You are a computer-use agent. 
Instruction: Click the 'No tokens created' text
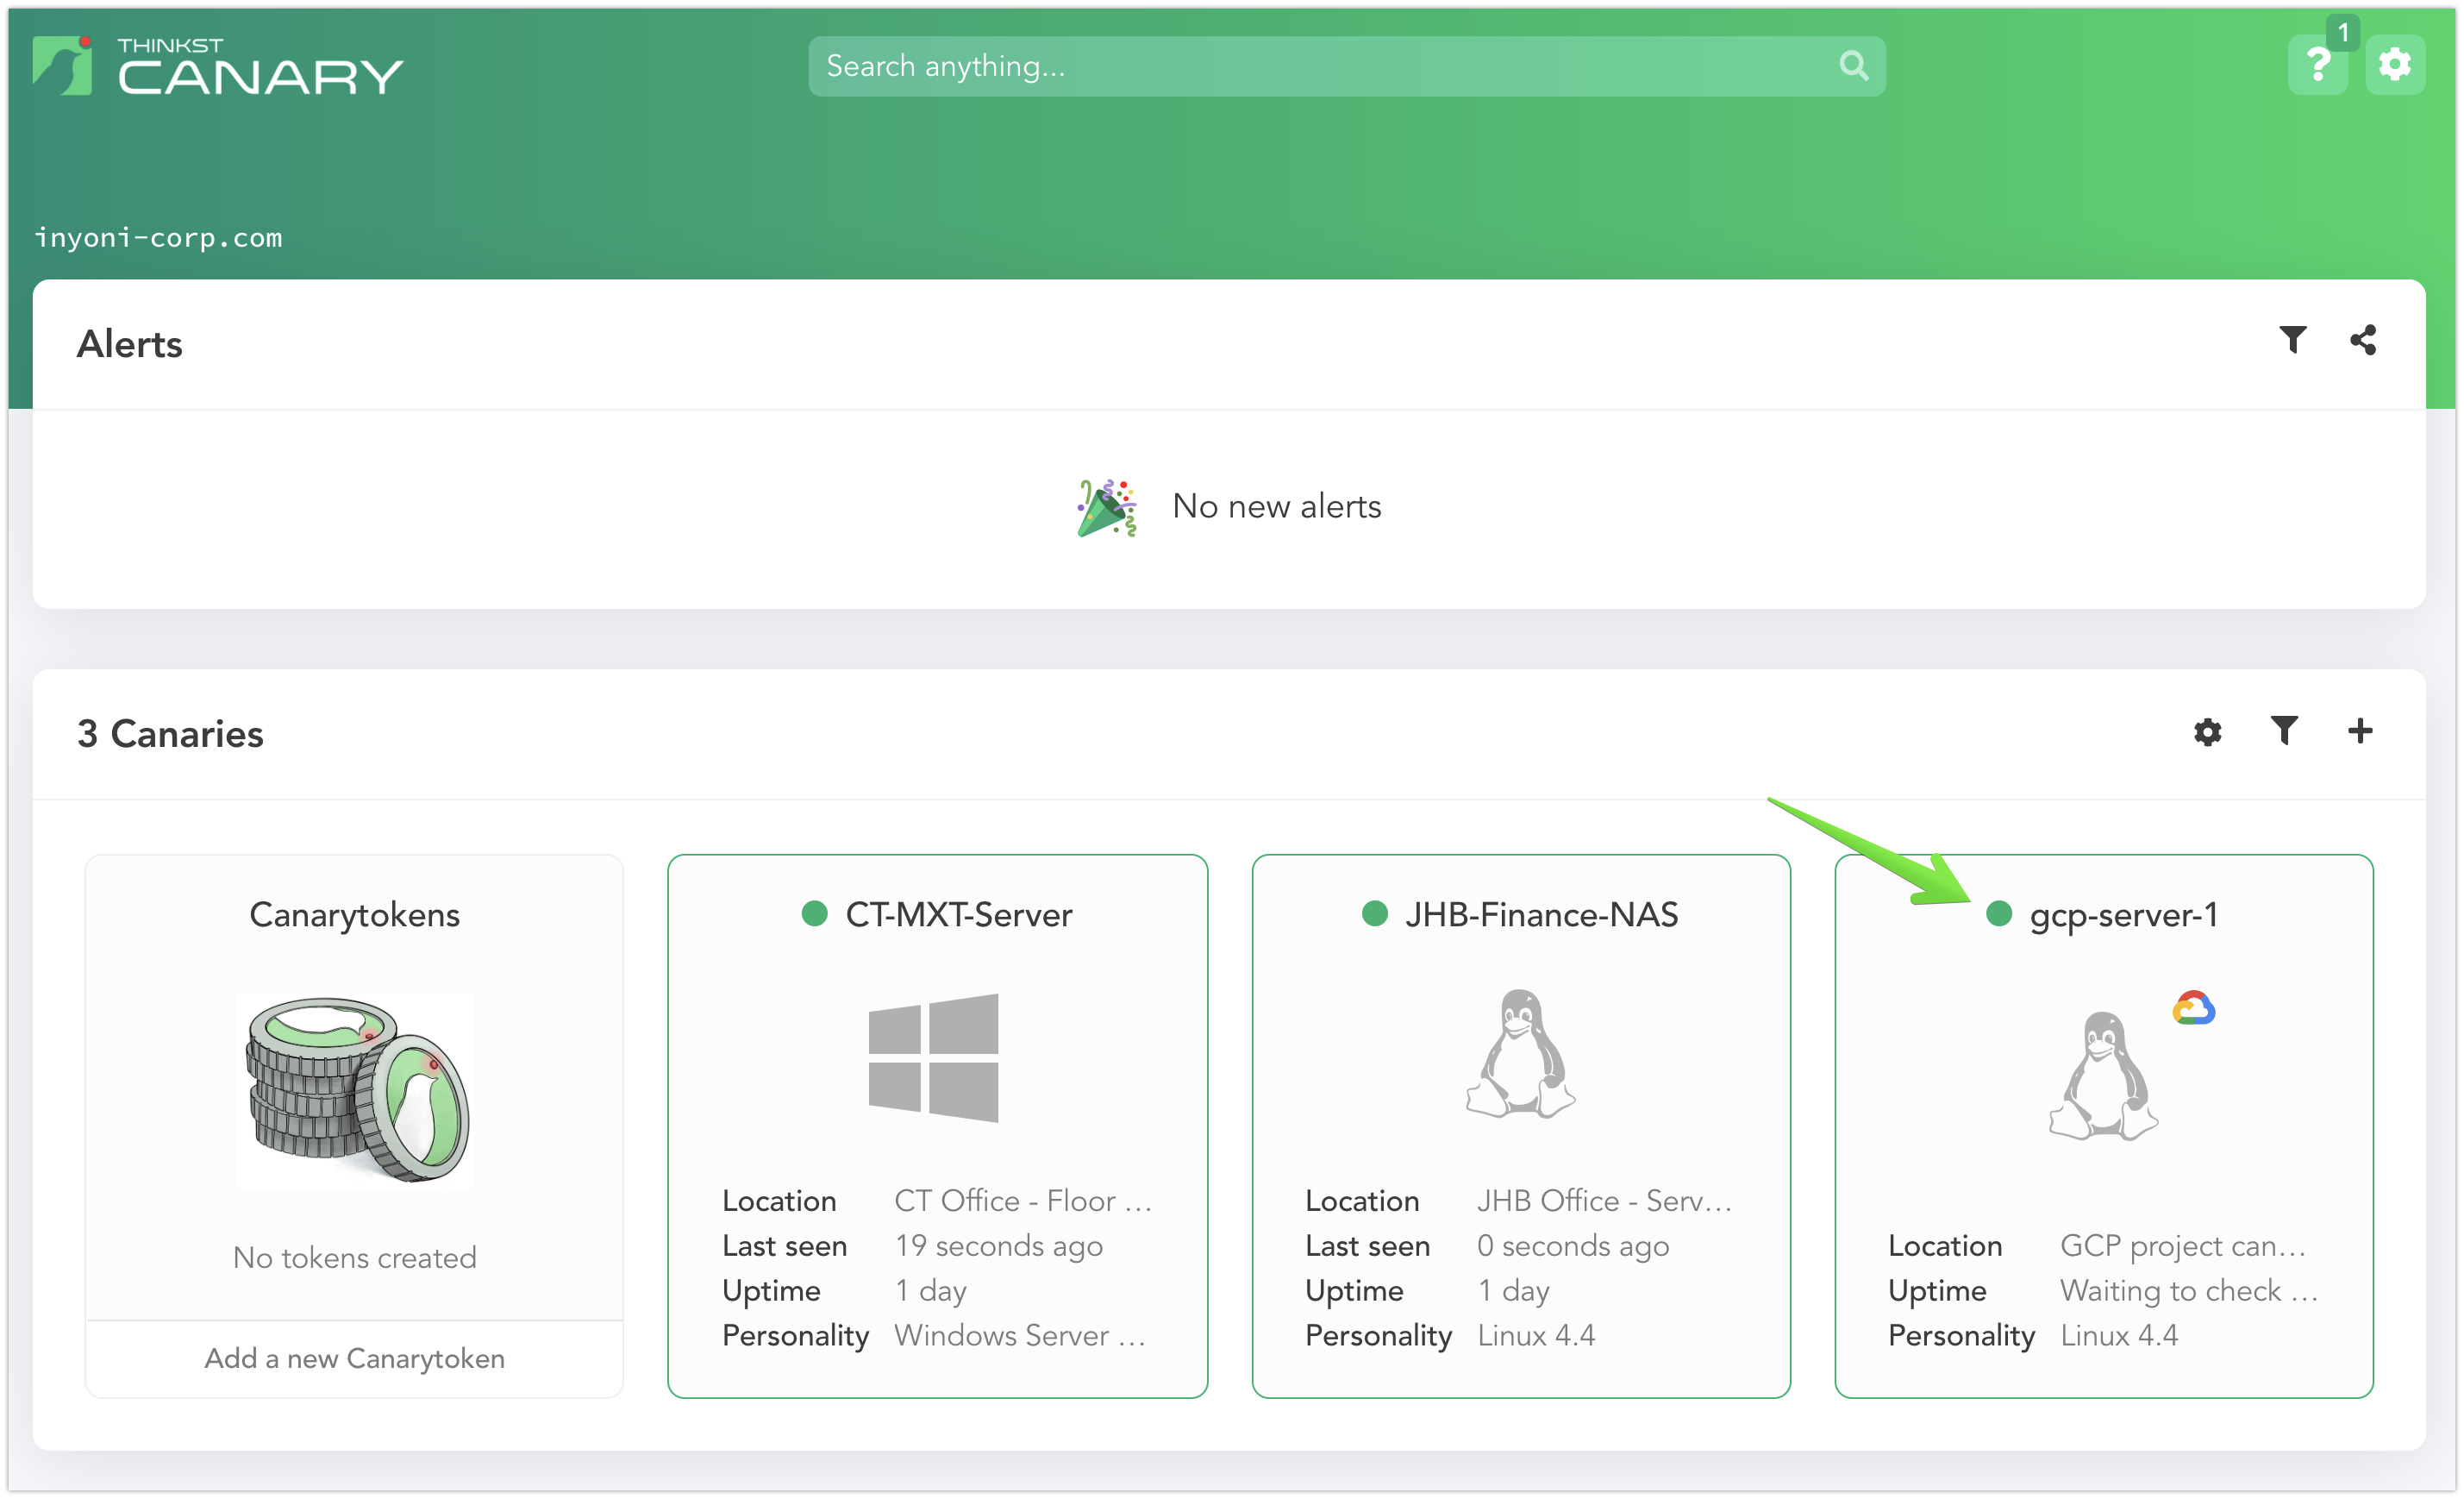point(355,1258)
